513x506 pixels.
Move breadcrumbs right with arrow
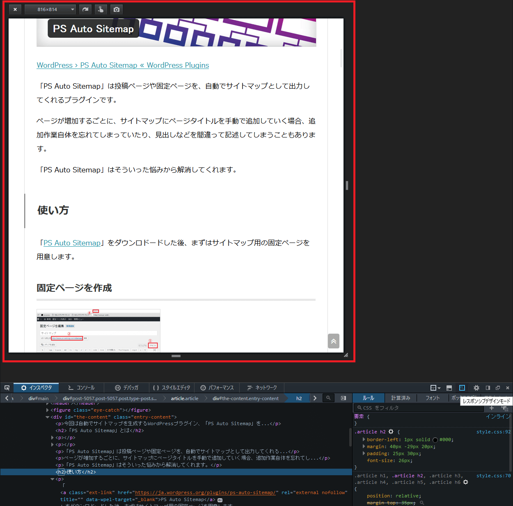[315, 398]
